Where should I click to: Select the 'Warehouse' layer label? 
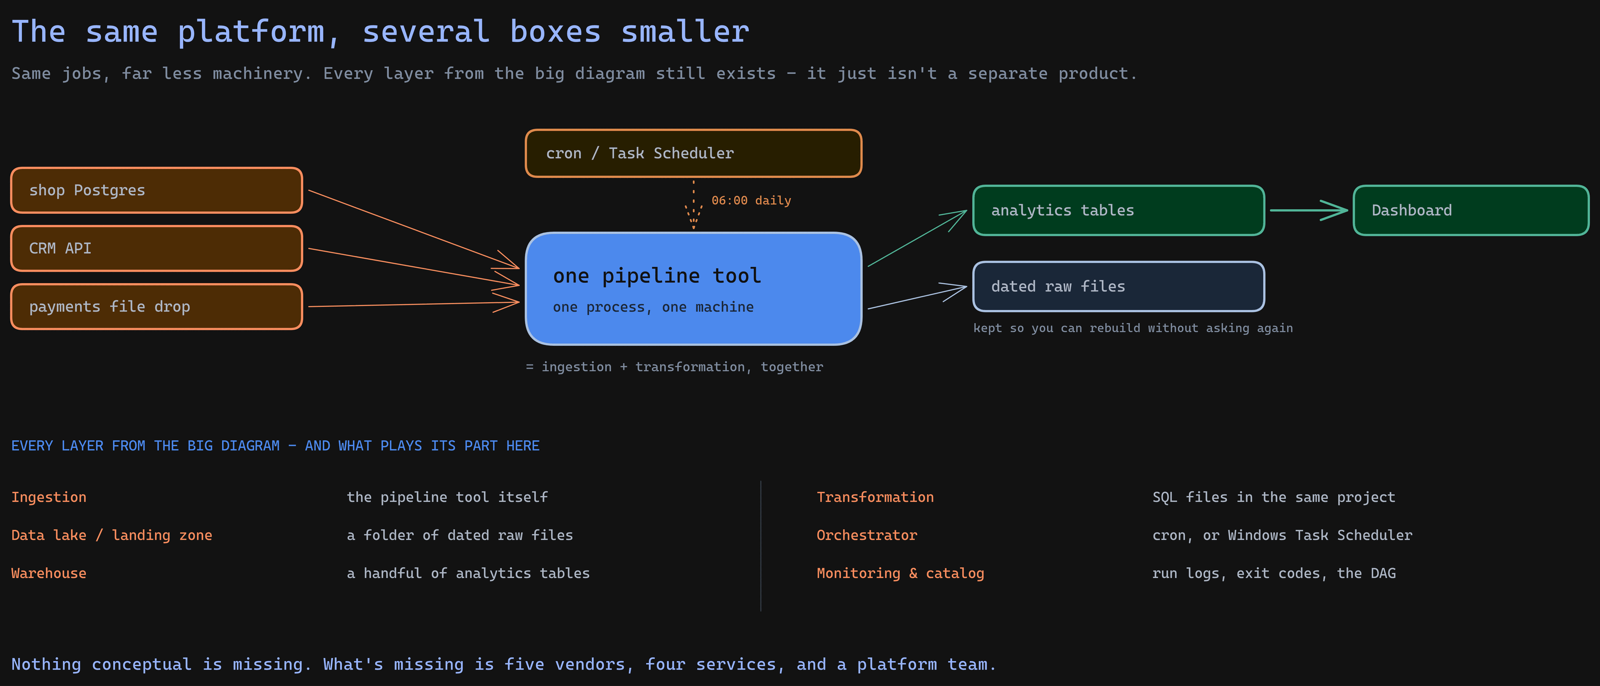point(48,573)
